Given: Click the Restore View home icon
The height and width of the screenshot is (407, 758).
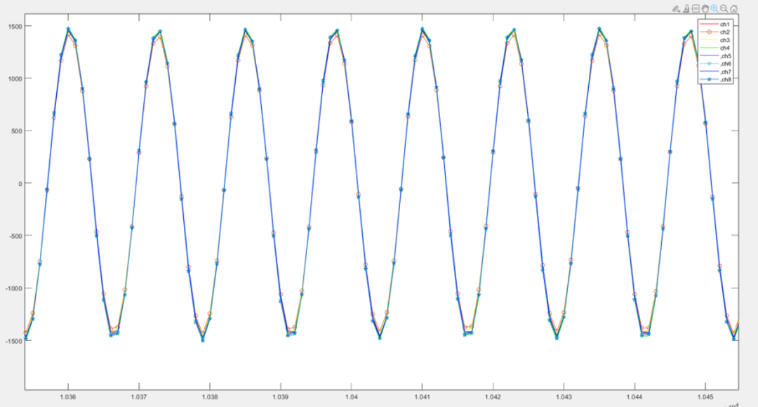Looking at the screenshot, I should (733, 8).
